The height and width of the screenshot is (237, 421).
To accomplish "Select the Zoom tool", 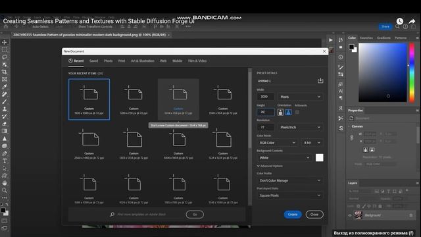I will click(5, 190).
